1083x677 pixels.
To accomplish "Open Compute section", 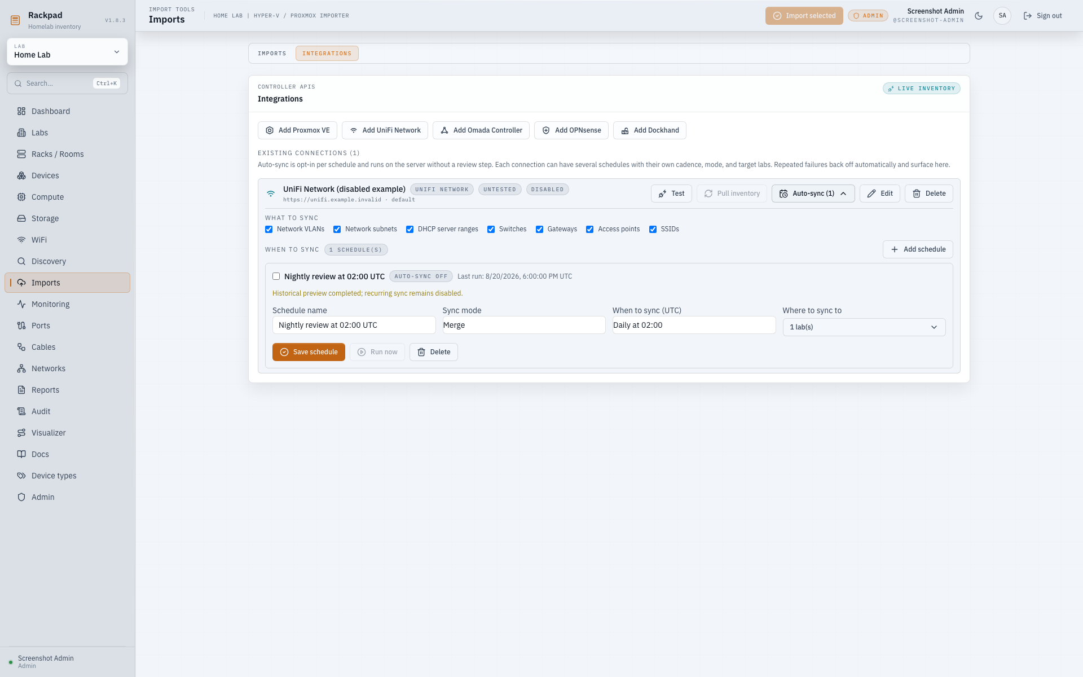I will tap(67, 197).
